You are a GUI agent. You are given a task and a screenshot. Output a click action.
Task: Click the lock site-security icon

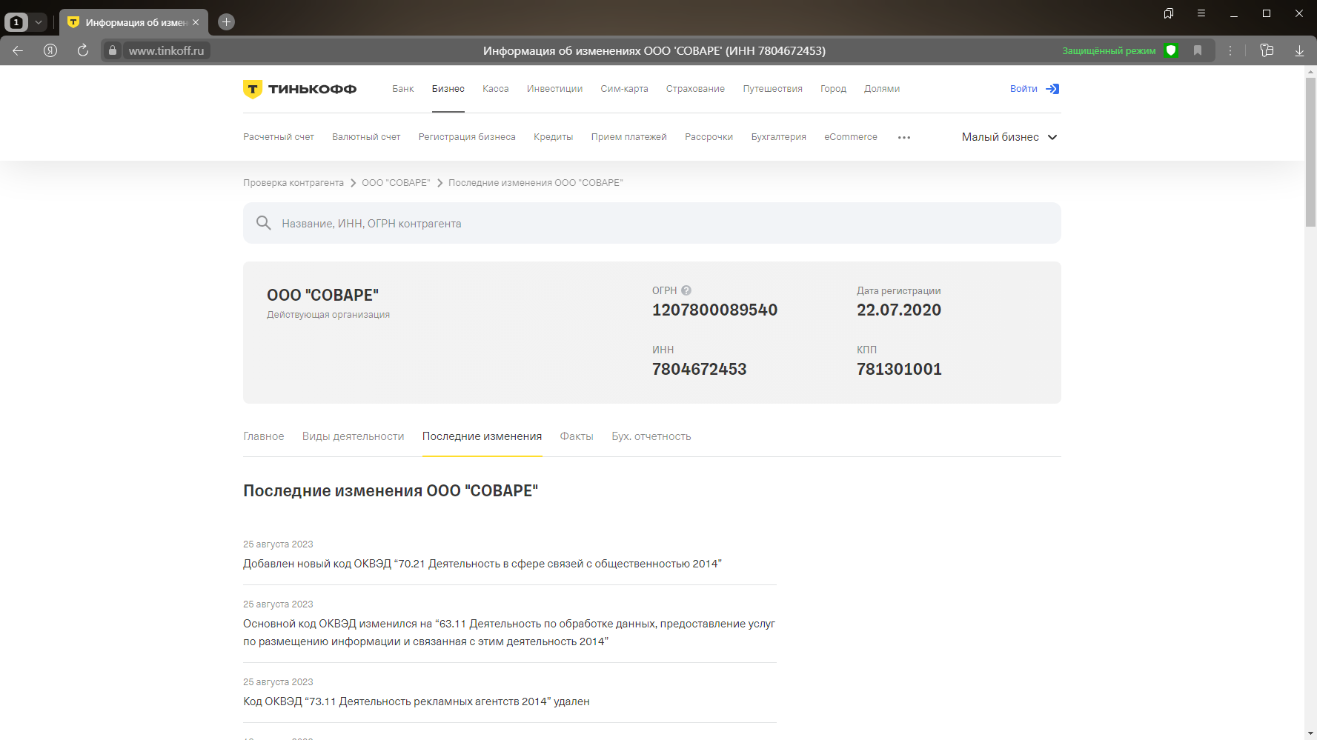coord(113,50)
